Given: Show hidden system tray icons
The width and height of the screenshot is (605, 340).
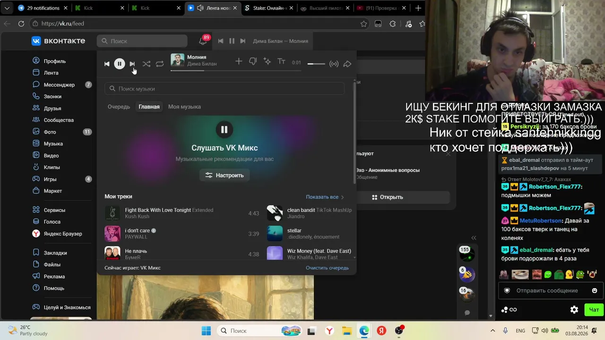Looking at the screenshot, I should pos(493,331).
